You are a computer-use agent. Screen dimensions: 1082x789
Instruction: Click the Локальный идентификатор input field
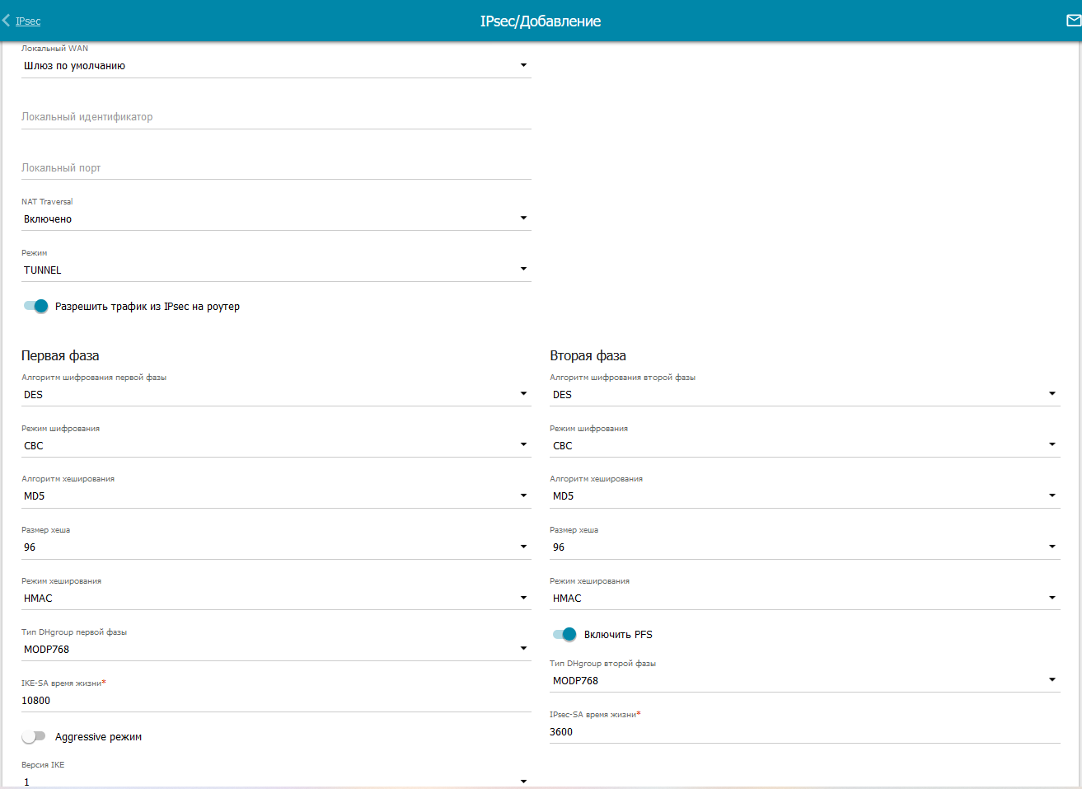[x=275, y=117]
